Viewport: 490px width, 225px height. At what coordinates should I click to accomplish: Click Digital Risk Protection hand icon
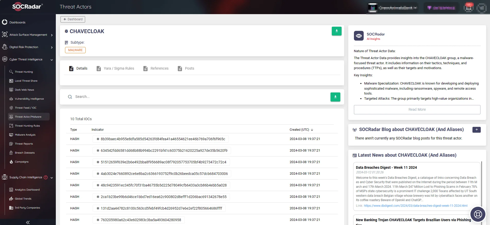coord(5,47)
